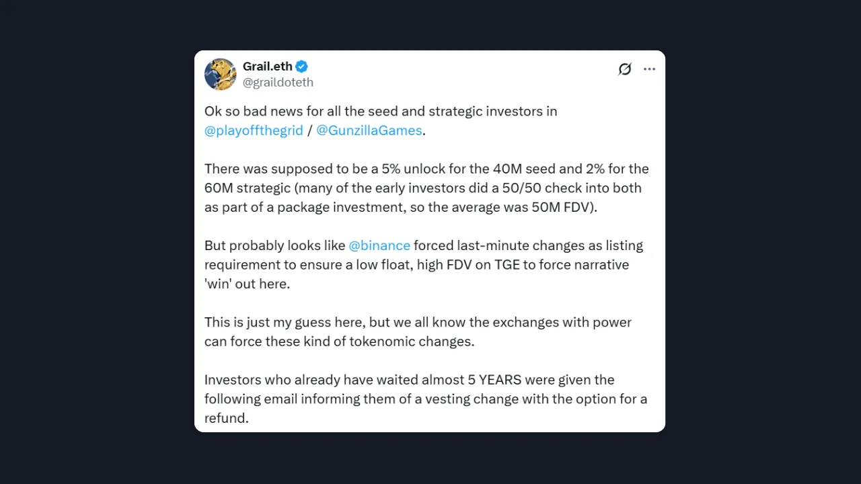Click the paragraph starting 'Ok so bad news'
The image size is (861, 484).
pos(381,121)
